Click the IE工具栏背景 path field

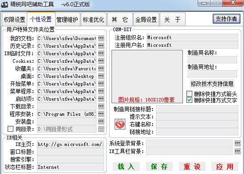click(190, 151)
